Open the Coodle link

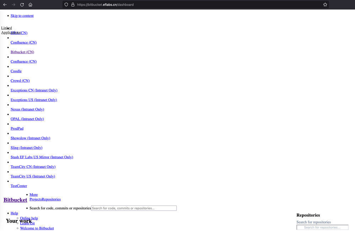(16, 71)
